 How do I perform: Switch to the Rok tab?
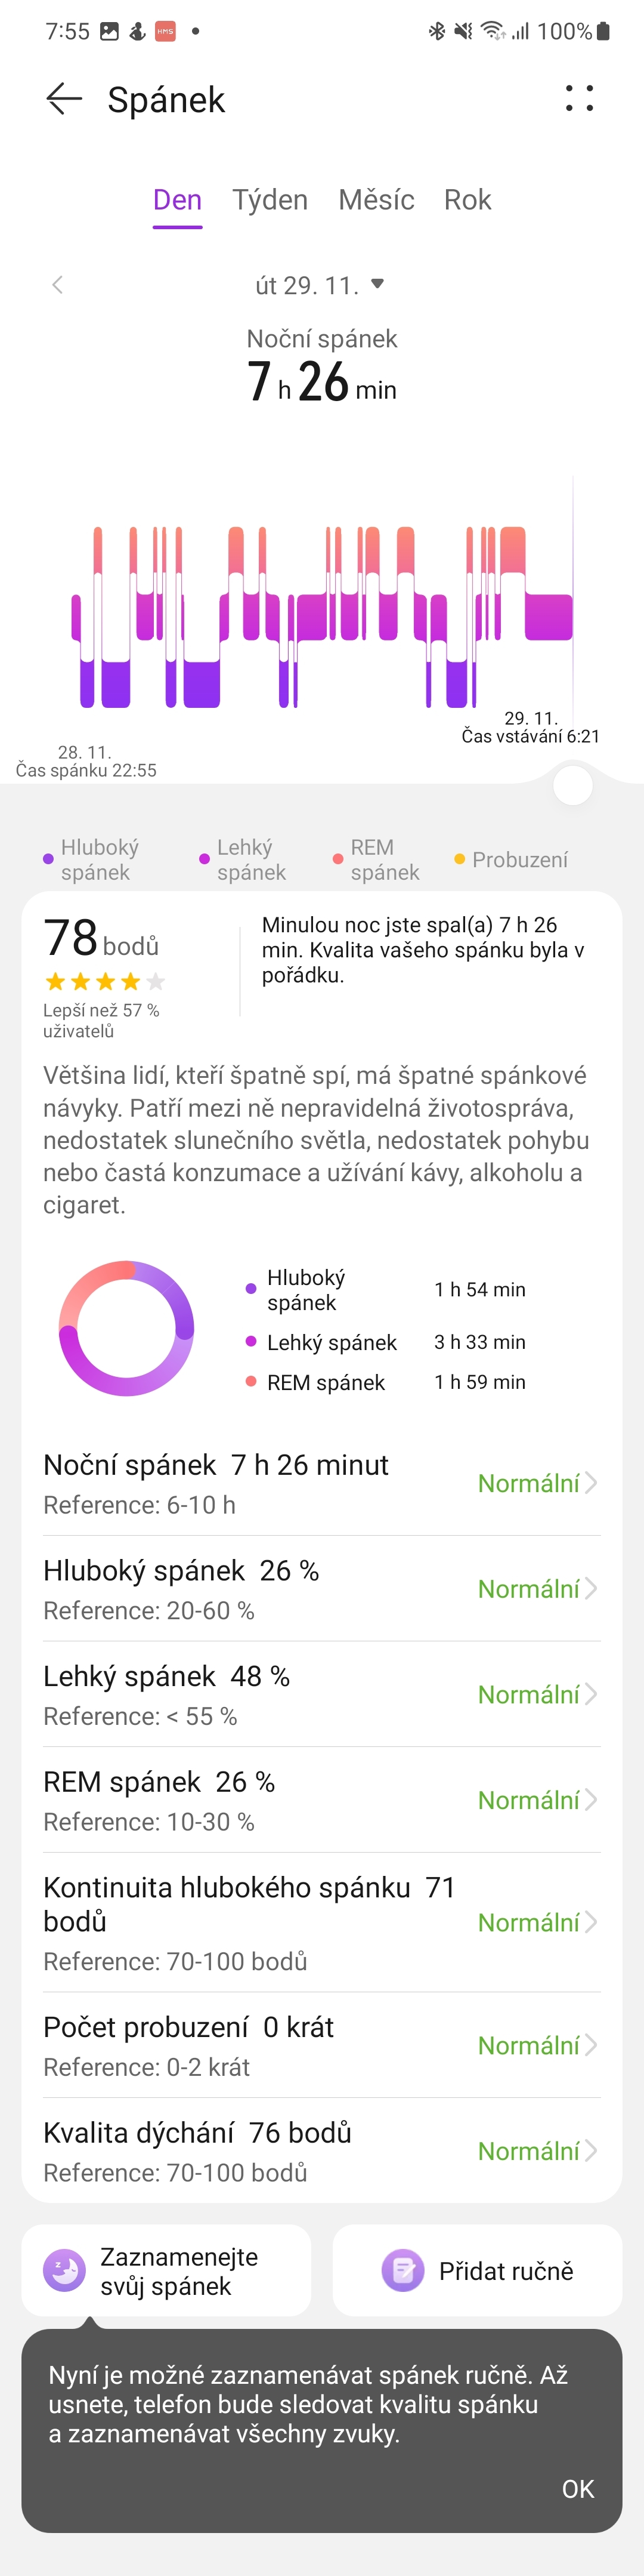(x=467, y=200)
